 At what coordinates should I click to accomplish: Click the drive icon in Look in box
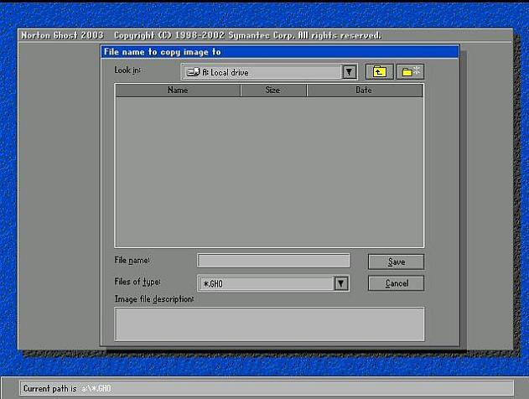(193, 72)
